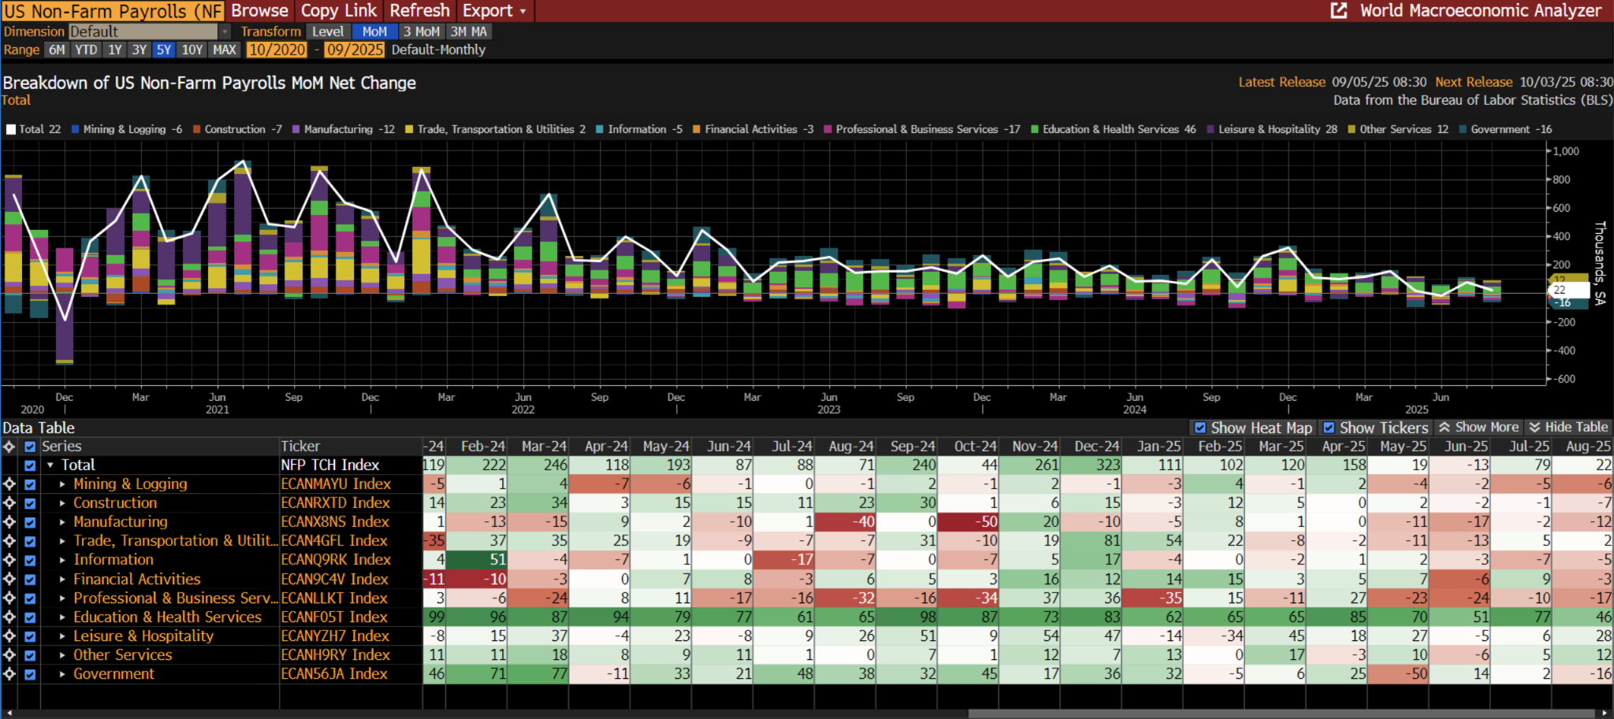This screenshot has width=1614, height=719.
Task: Collapse the Total series tree
Action: pos(50,465)
